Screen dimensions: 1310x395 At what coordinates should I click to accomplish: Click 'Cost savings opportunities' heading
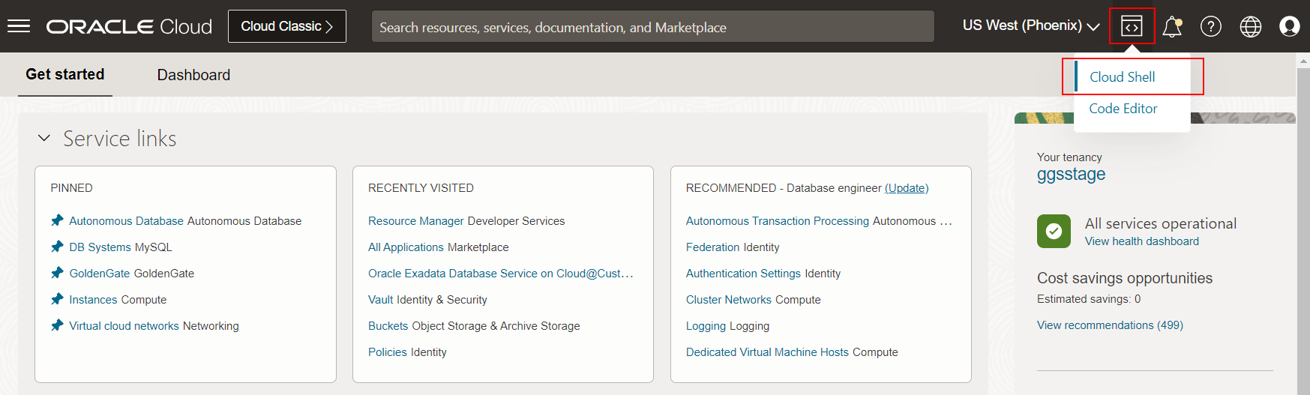pos(1125,278)
